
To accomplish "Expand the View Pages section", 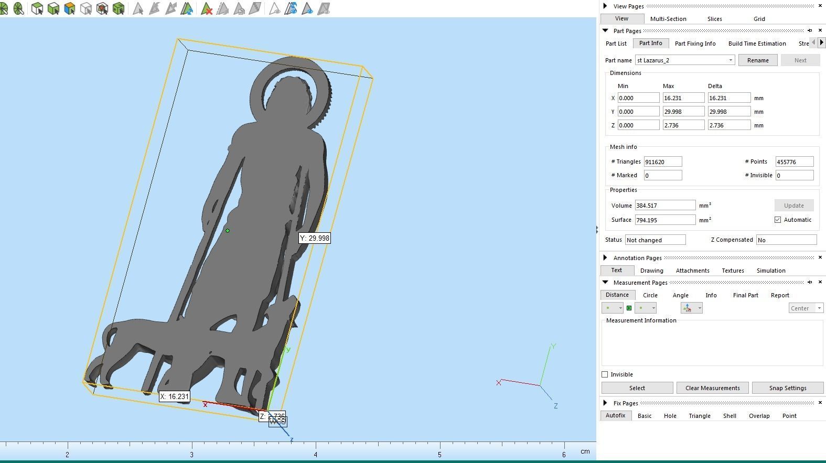I will [605, 6].
